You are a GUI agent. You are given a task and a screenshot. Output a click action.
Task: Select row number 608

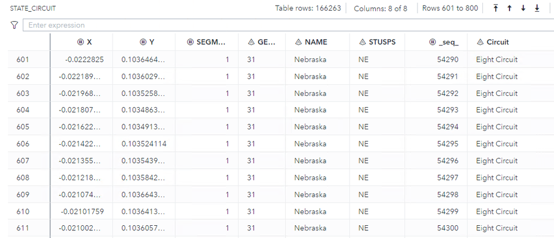[23, 178]
